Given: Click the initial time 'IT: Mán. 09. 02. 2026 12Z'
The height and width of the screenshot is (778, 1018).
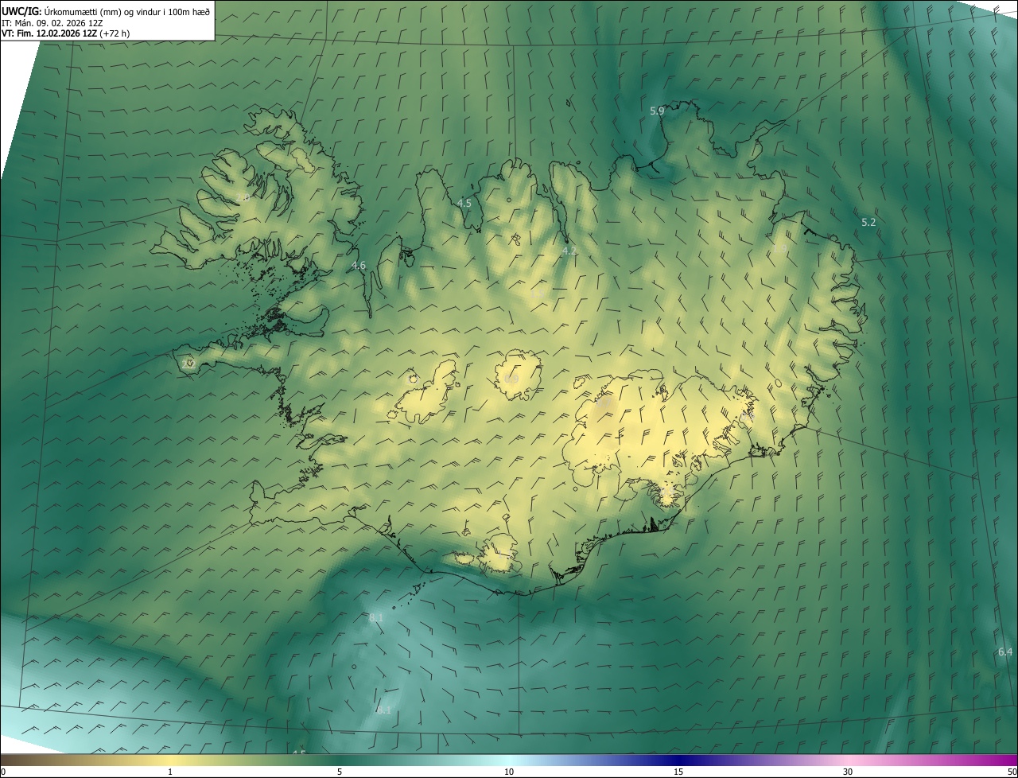Looking at the screenshot, I should (x=52, y=22).
